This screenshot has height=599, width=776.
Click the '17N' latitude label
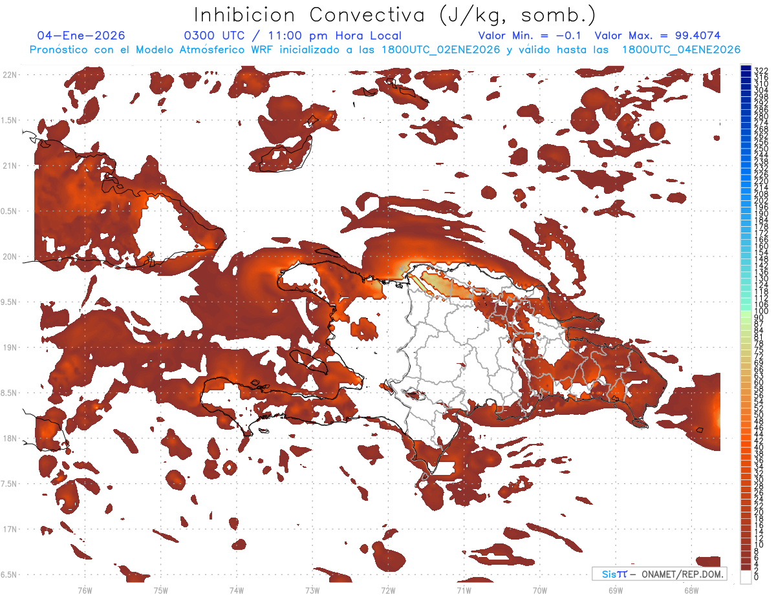[9, 529]
